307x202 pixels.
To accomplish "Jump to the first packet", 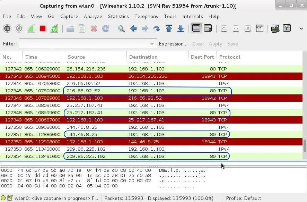I will point(169,28).
